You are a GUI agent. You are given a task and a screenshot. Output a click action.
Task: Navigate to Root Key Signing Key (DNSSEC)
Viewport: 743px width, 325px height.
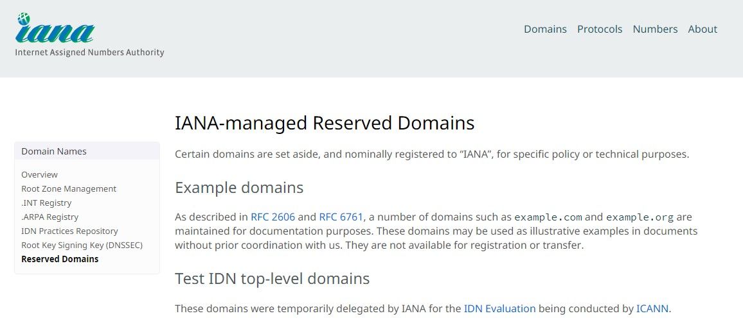tap(82, 245)
